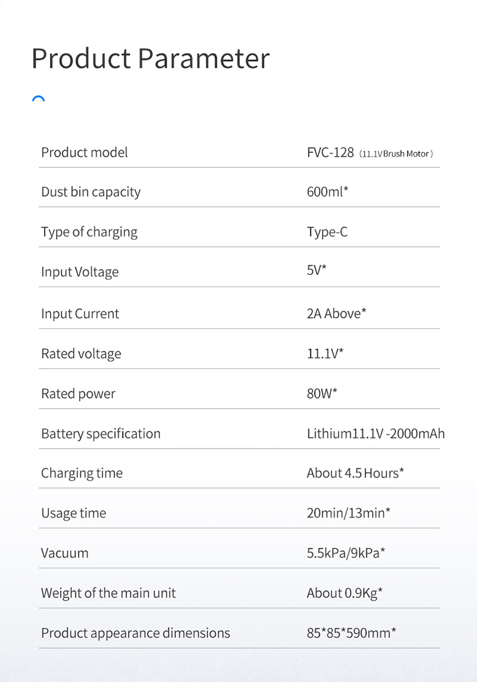Click the Type-C value
The height and width of the screenshot is (682, 477).
[327, 232]
